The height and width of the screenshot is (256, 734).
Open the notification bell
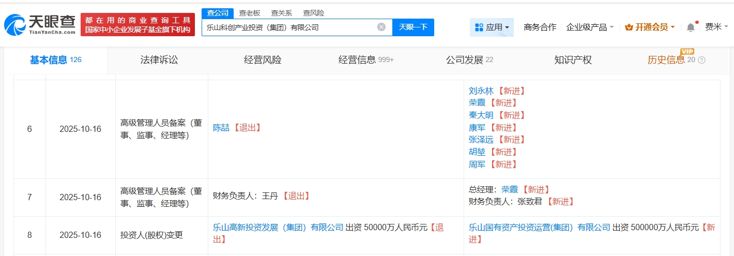pyautogui.click(x=691, y=27)
